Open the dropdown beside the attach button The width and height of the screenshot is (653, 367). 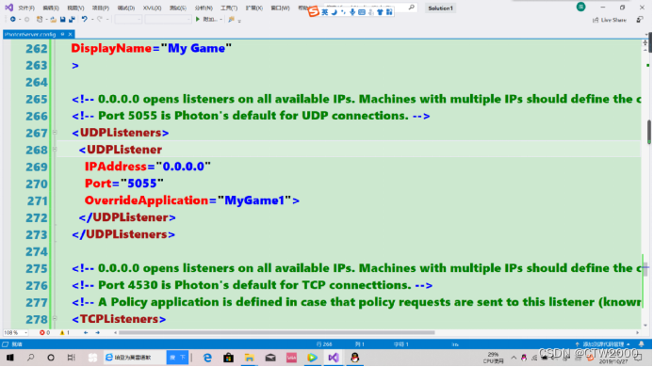[x=220, y=19]
